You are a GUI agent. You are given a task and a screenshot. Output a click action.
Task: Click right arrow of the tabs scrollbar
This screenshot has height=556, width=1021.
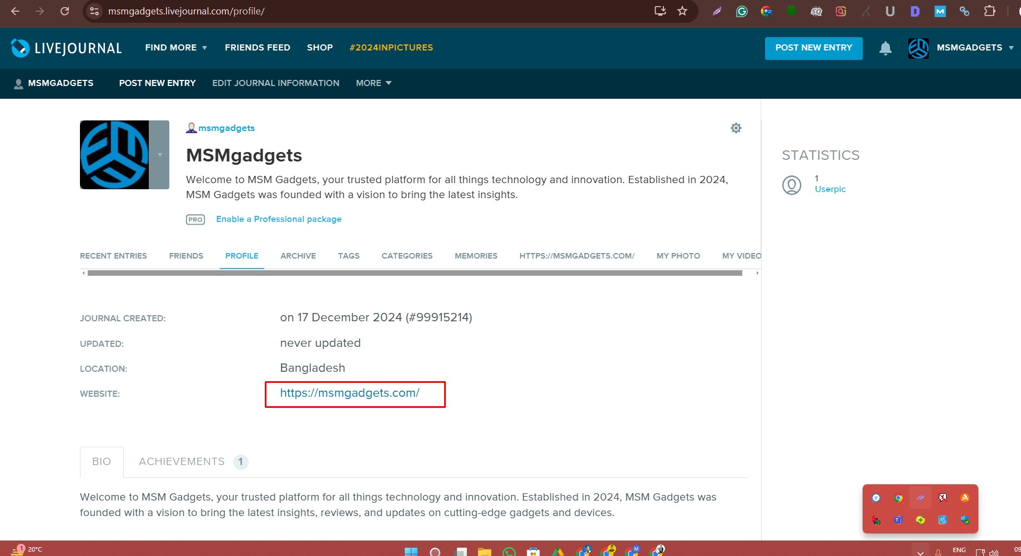point(757,273)
